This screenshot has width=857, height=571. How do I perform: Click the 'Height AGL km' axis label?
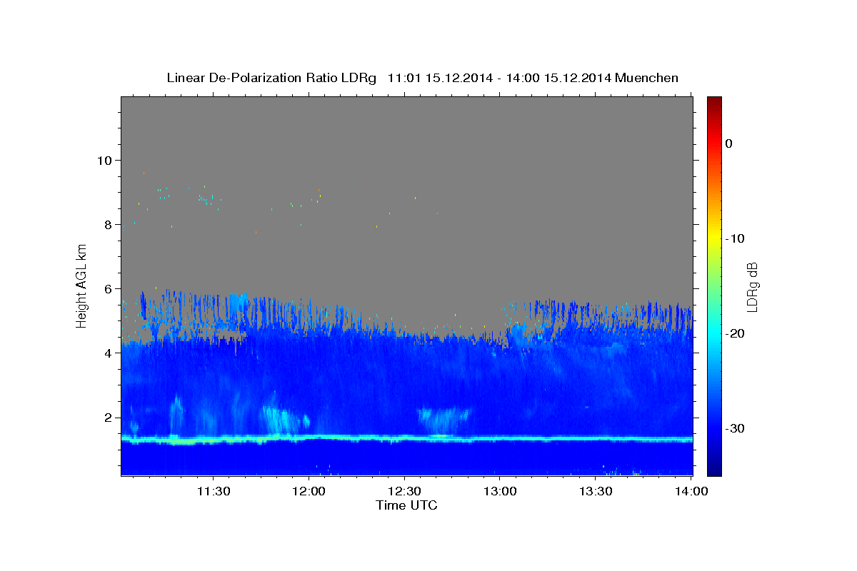pos(82,285)
